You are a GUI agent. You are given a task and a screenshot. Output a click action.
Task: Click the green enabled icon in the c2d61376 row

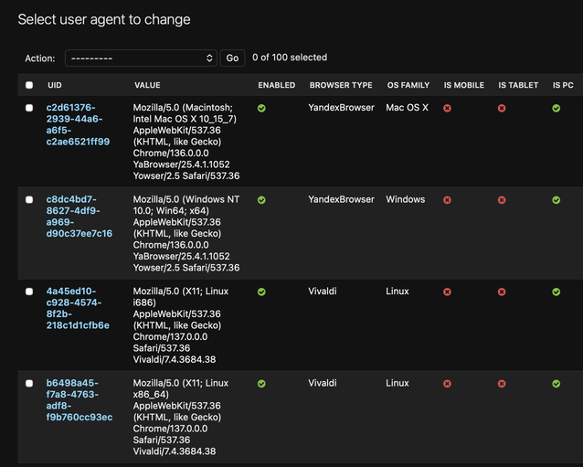point(261,108)
